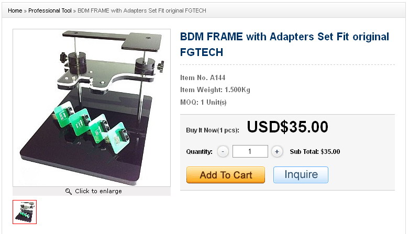409x234 pixels.
Task: Decrease quantity with the minus button
Action: pos(223,152)
